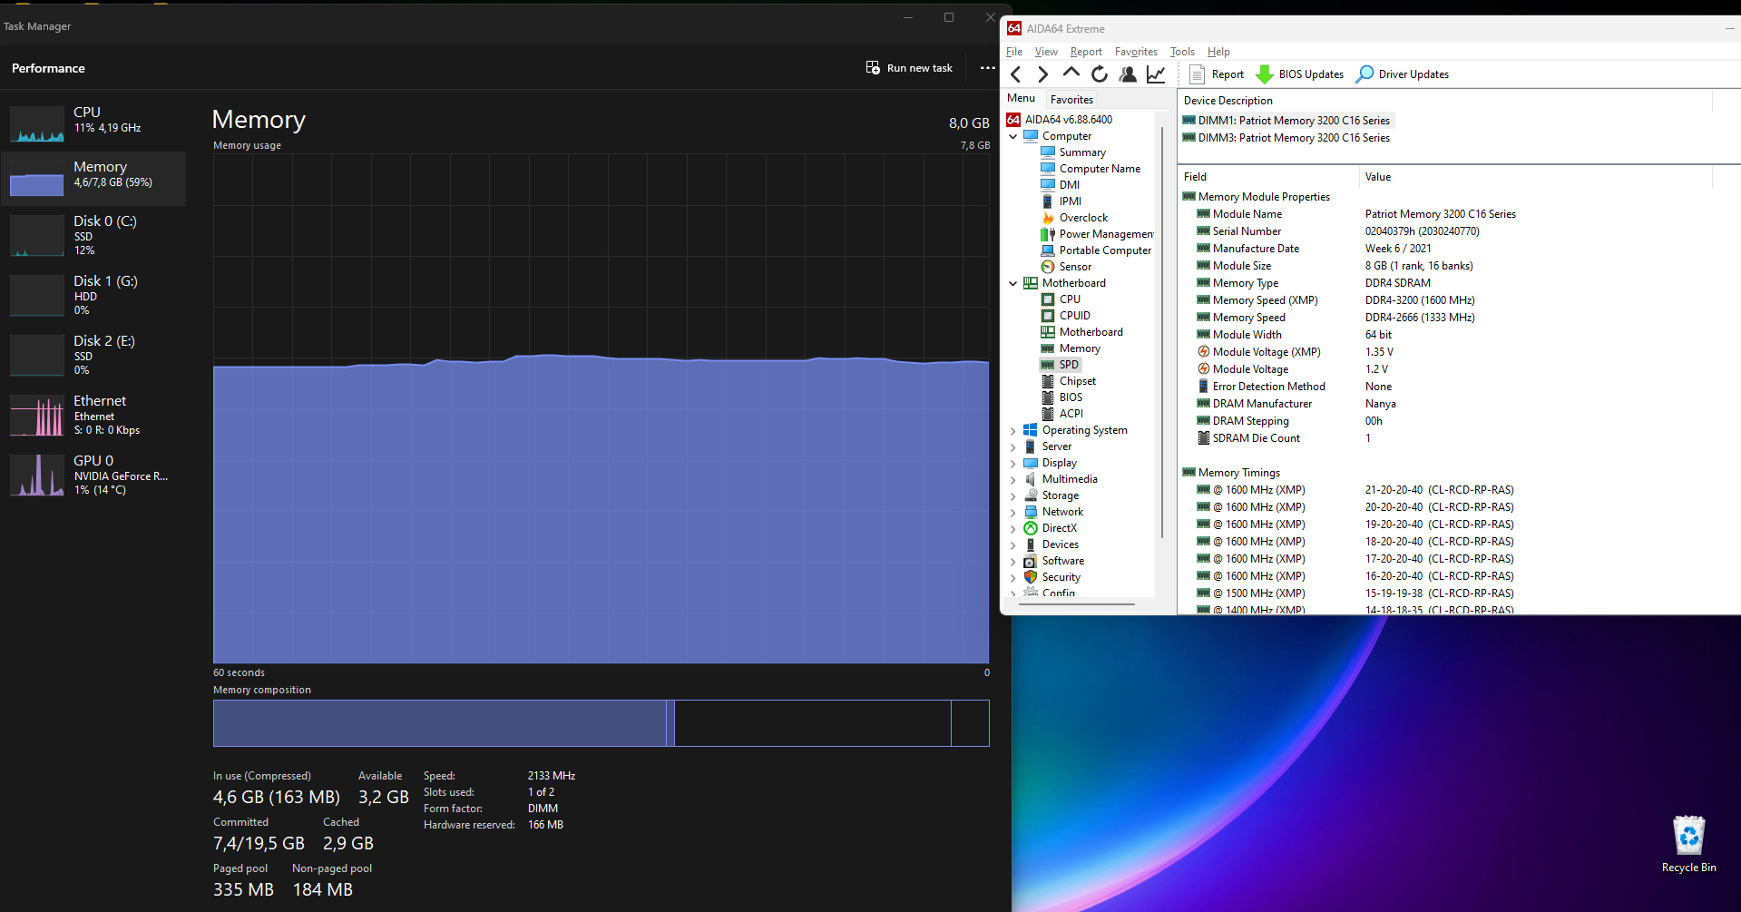
Task: Click the user silhouette icon in AIDA64 toolbar
Action: (x=1128, y=74)
